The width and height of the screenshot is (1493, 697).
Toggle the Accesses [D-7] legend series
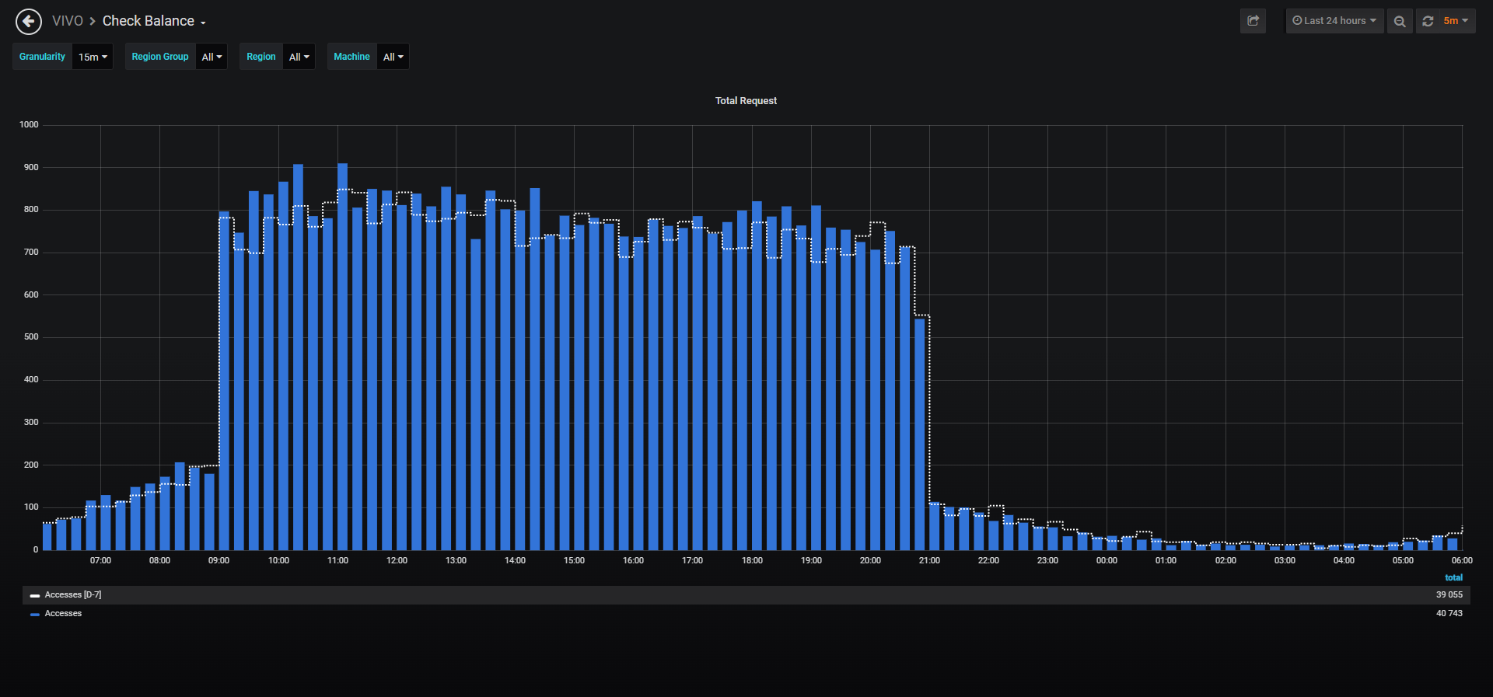[73, 595]
